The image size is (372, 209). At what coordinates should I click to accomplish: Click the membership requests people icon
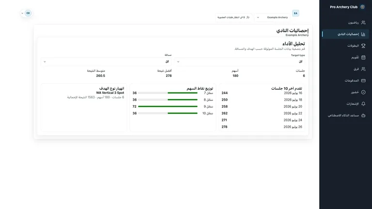pos(248,17)
